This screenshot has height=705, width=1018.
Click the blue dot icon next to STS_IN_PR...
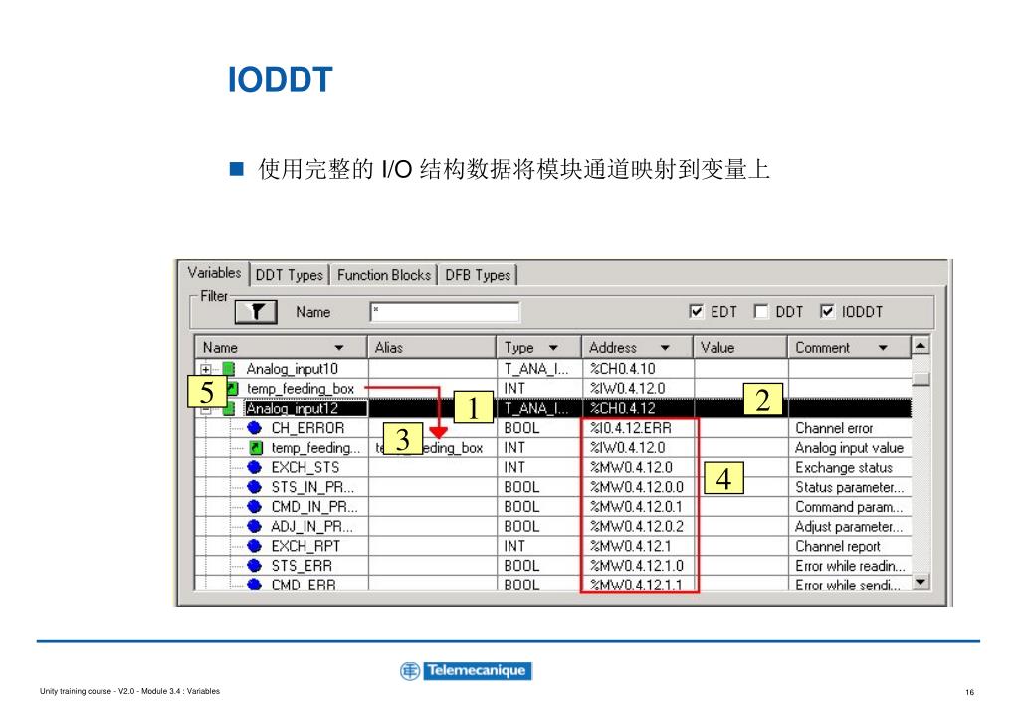(x=255, y=487)
